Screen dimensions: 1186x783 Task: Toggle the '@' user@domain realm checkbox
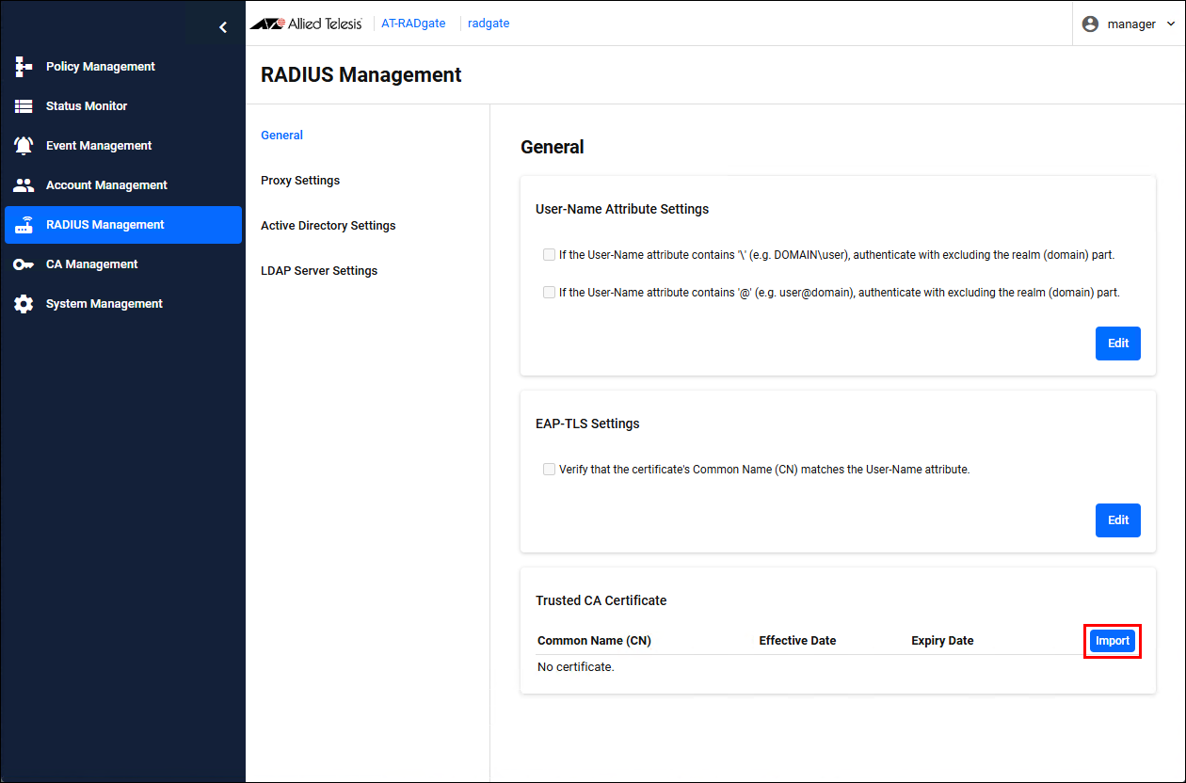coord(549,292)
